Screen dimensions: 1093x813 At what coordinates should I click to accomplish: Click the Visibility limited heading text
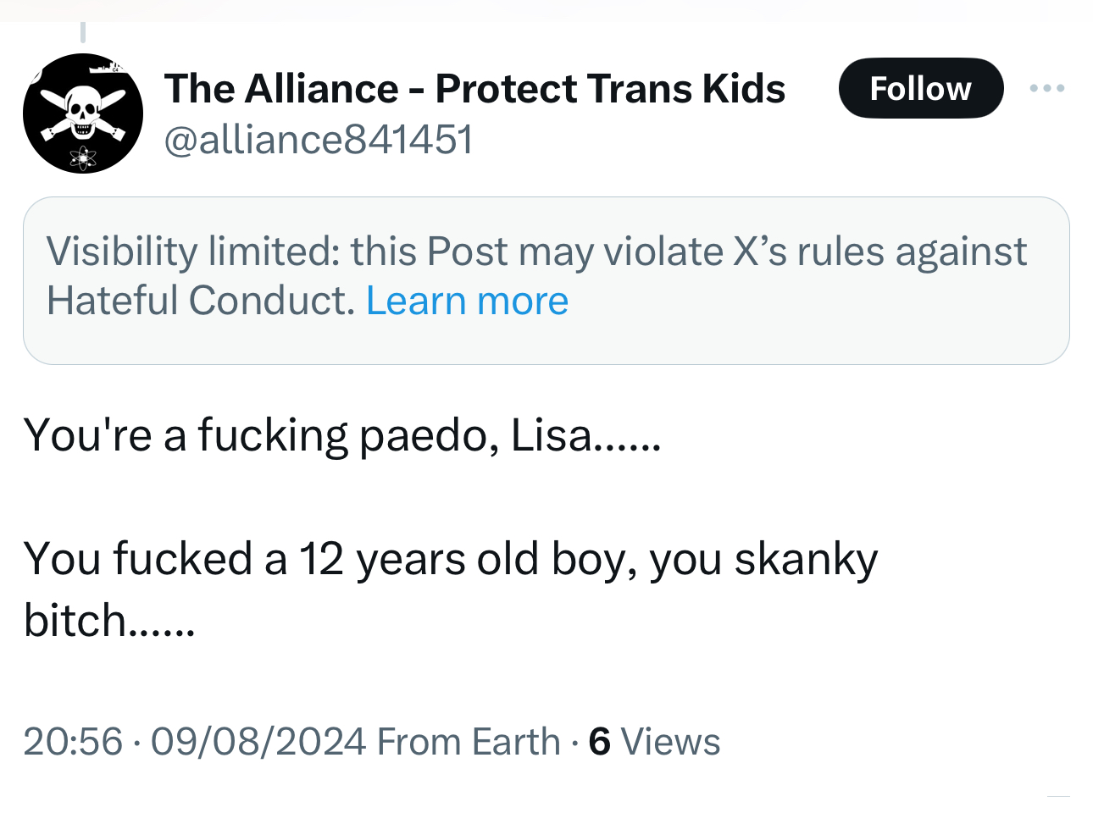(x=193, y=252)
